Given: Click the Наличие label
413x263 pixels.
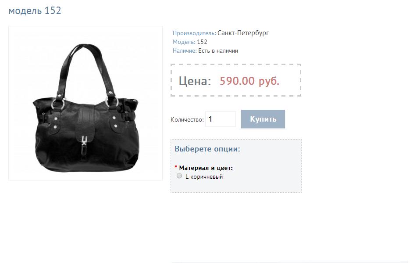Looking at the screenshot, I should click(185, 51).
